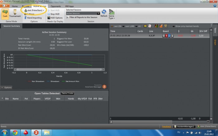The width and height of the screenshot is (218, 136).
Task: Click the network signal tray icon
Action: 196,133
